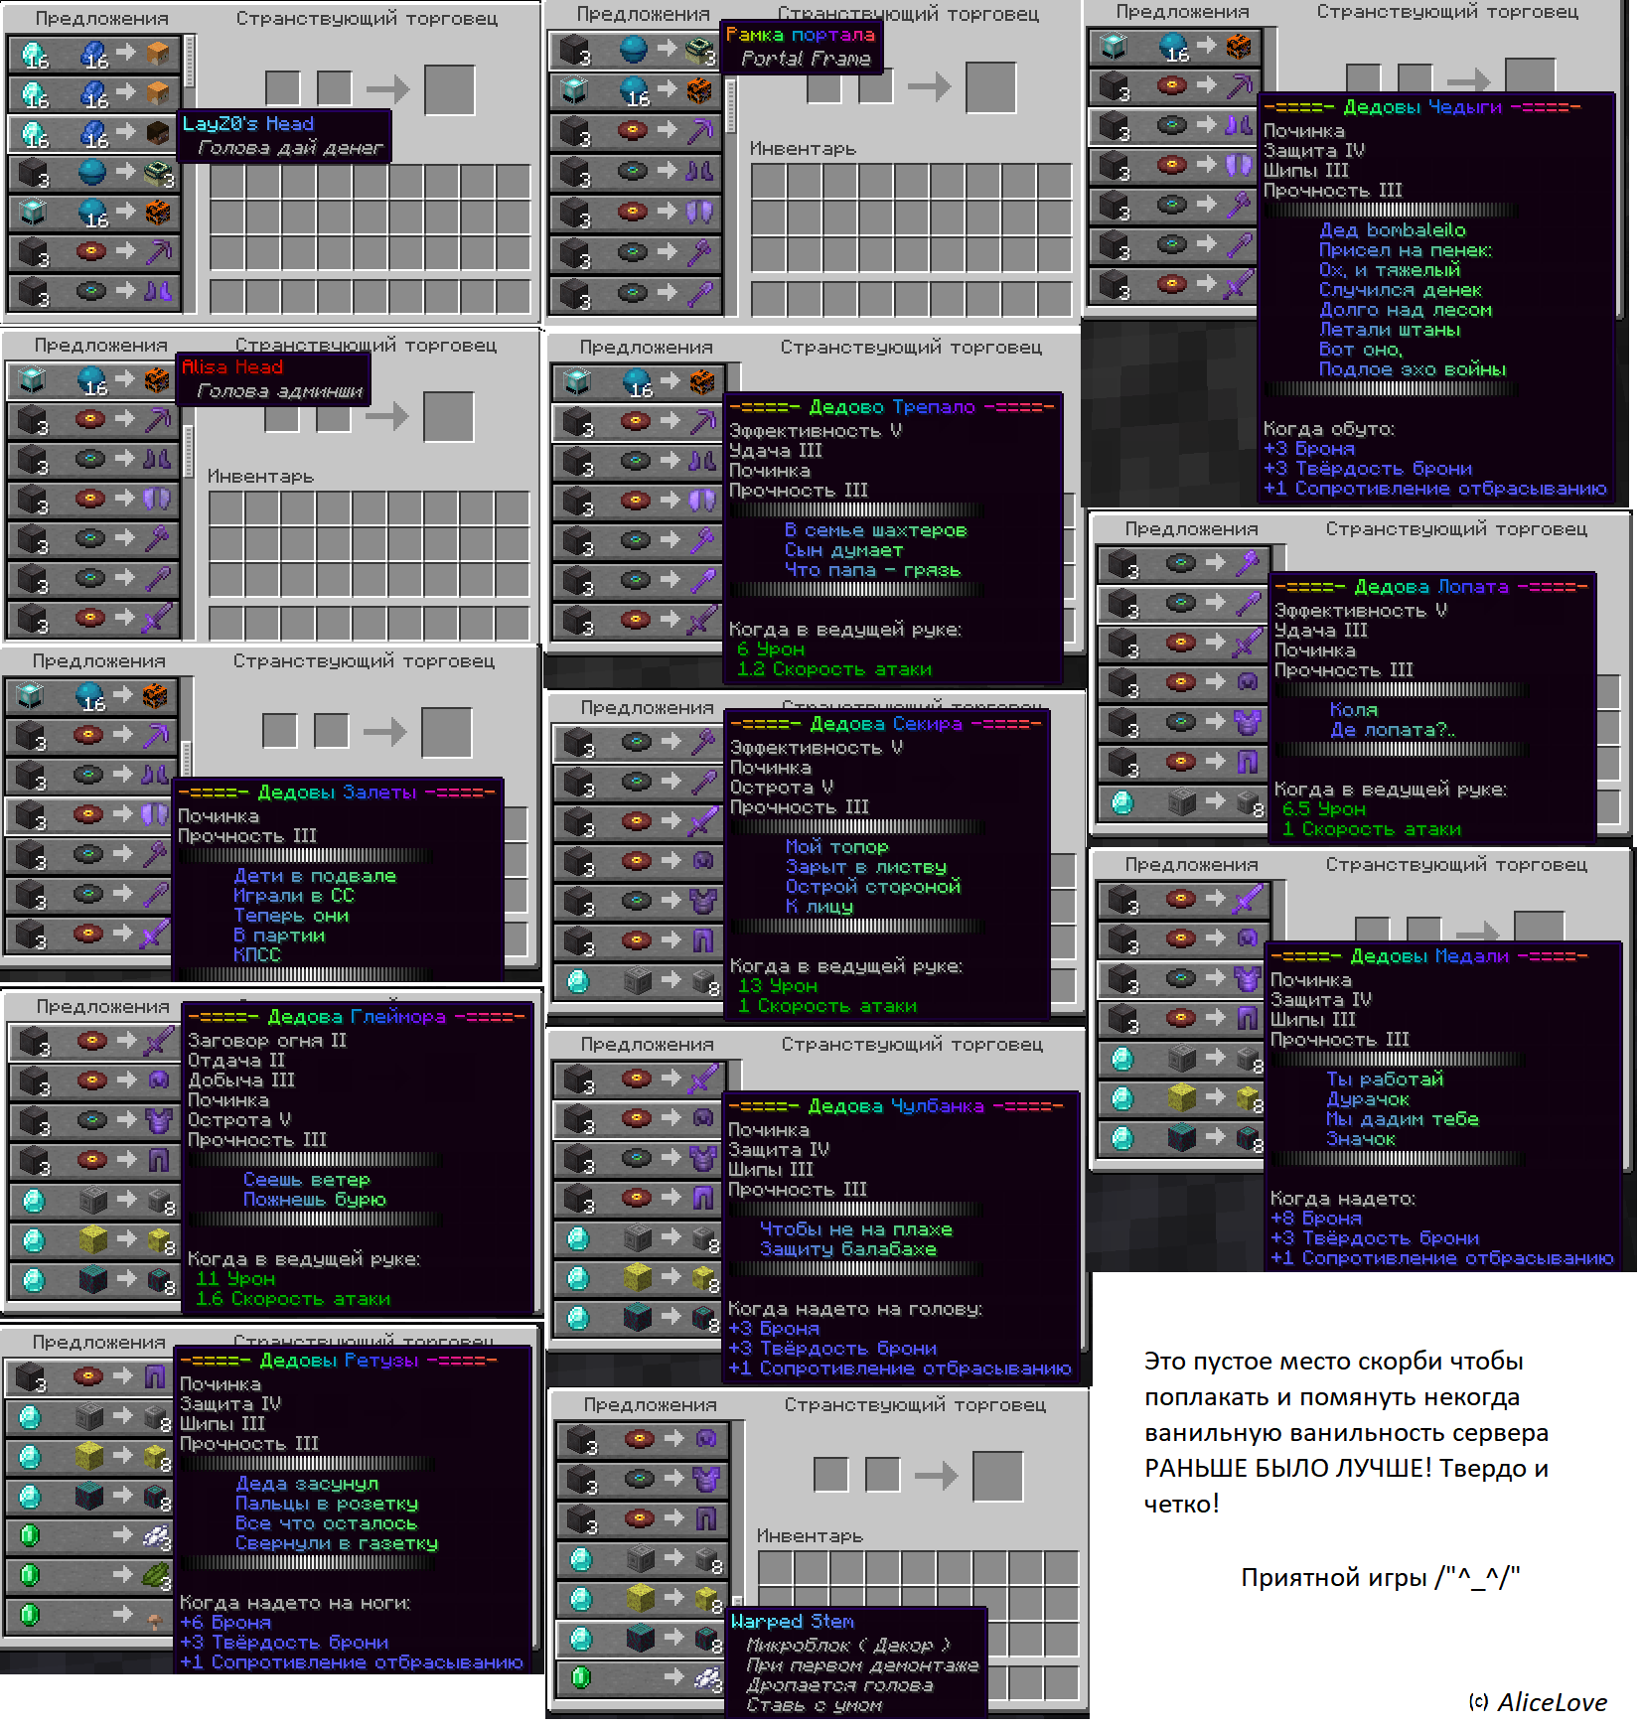Pick the leggings trade in Дедова Лопата panel
Image resolution: width=1641 pixels, height=1728 pixels.
(x=1183, y=762)
